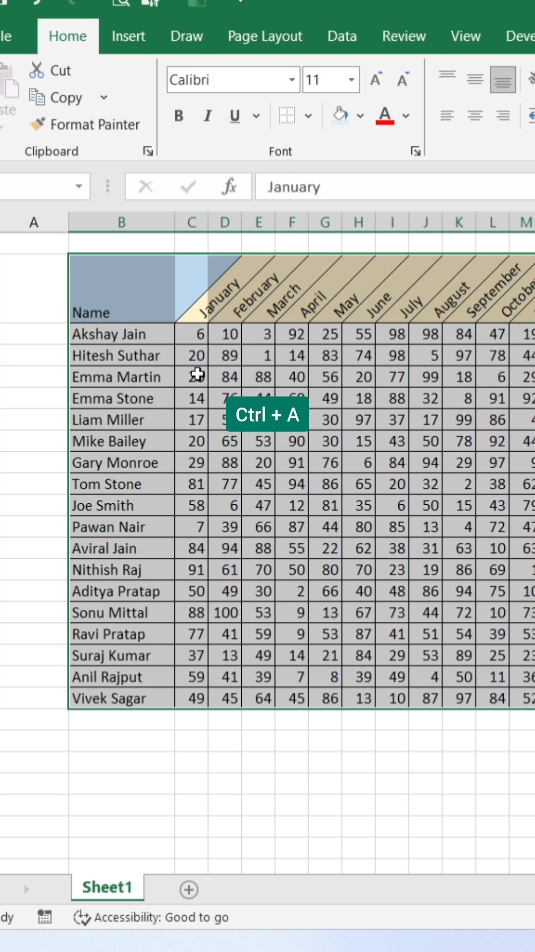Viewport: 535px width, 952px height.
Task: Select column G header
Action: [325, 222]
